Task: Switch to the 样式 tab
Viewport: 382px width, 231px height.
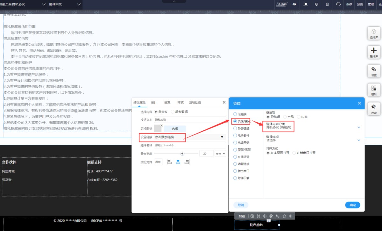Action: point(180,103)
